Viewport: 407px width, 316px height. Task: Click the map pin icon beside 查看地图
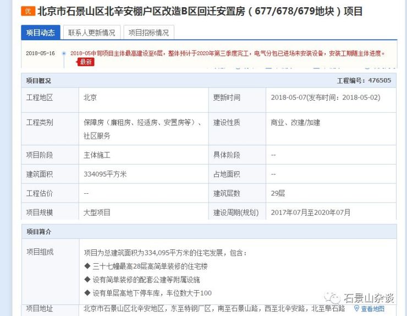[x=356, y=308]
